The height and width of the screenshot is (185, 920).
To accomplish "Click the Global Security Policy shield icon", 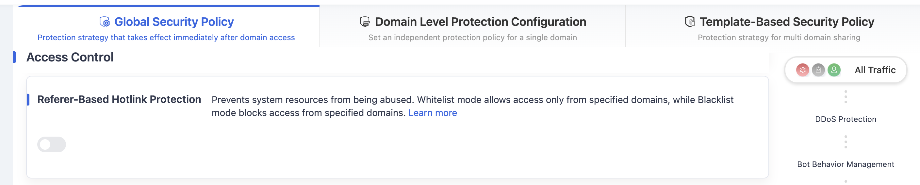I will pyautogui.click(x=105, y=22).
